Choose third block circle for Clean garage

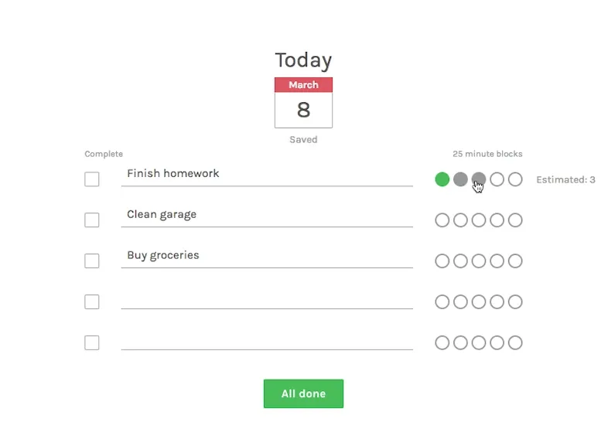[479, 220]
